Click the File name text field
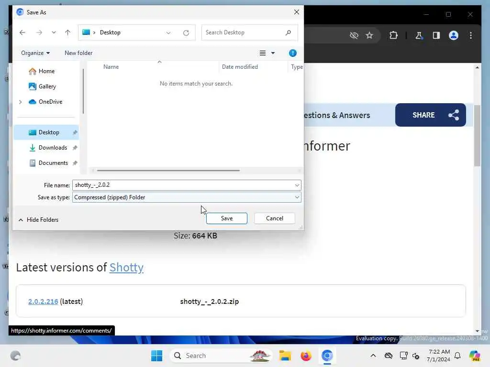This screenshot has height=367, width=490. pyautogui.click(x=183, y=185)
